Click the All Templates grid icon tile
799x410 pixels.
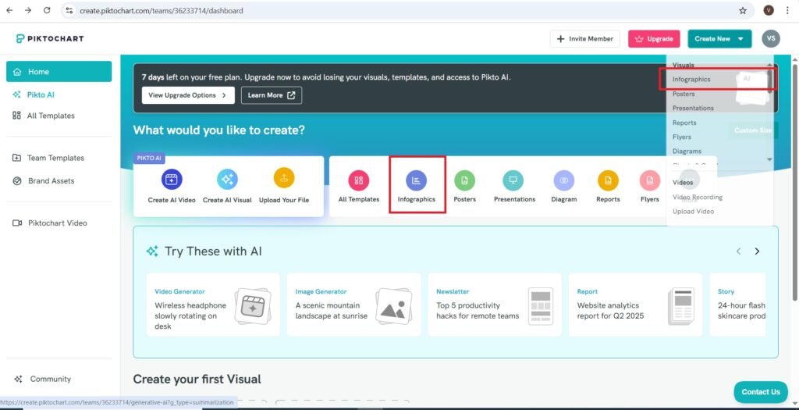pos(359,181)
